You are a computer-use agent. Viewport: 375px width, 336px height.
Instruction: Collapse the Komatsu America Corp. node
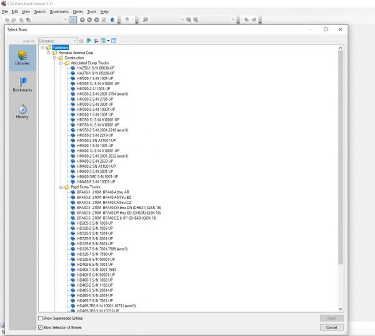pos(49,53)
